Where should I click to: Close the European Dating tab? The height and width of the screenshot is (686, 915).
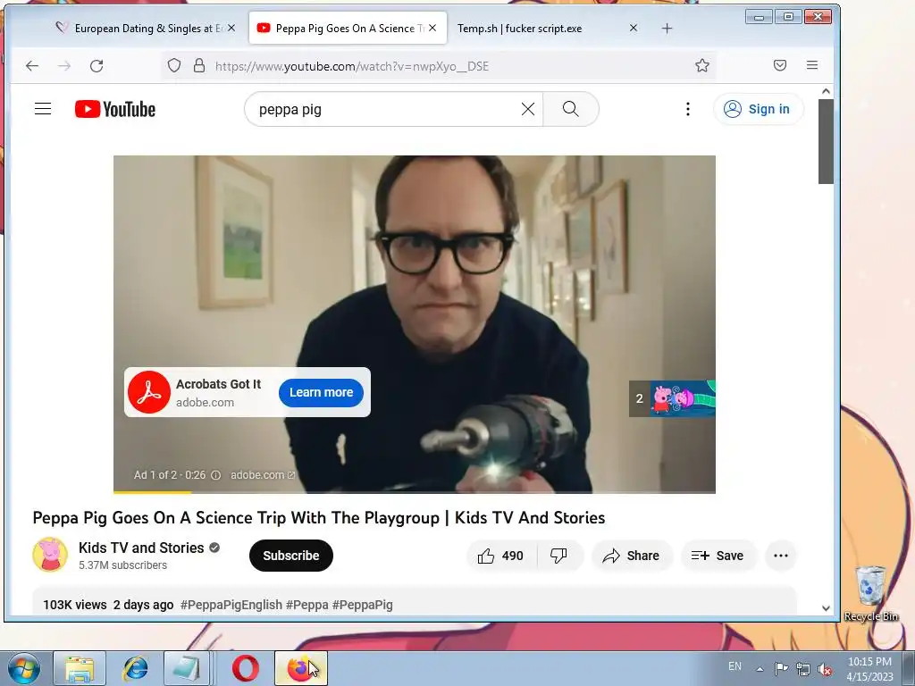pos(231,28)
